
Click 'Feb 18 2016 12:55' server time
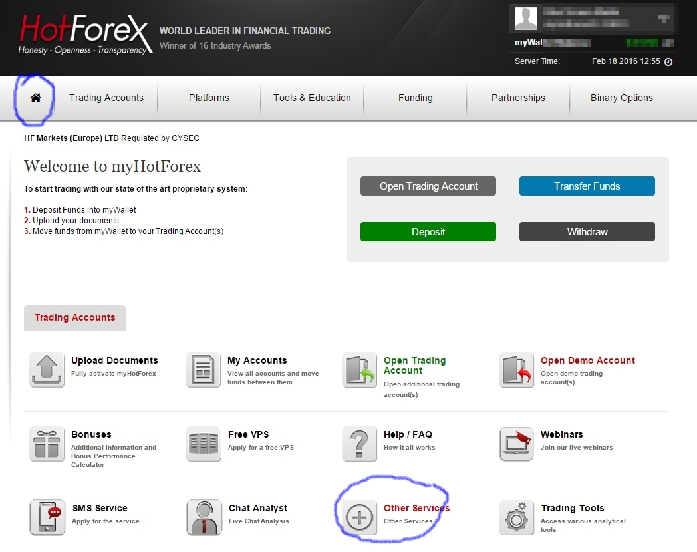coord(626,61)
